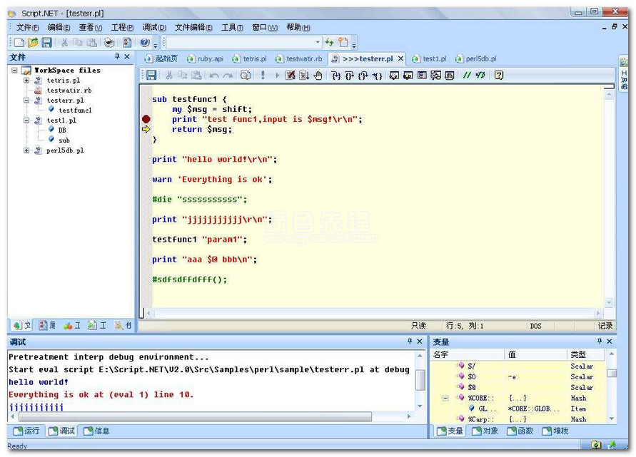Open the empty combo box in main toolbar
The image size is (636, 457).
[x=317, y=43]
